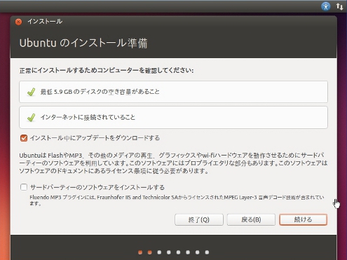Viewport: 347px width, 260px height.
Task: Uncheck インストール中にアップデートをダウンロードする checkbox
Action: click(x=24, y=138)
